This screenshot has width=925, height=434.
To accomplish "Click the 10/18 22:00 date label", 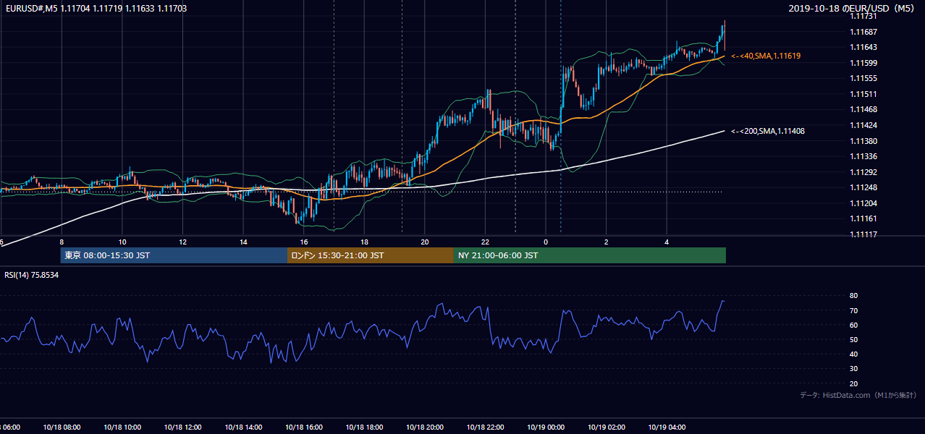I will 485,427.
